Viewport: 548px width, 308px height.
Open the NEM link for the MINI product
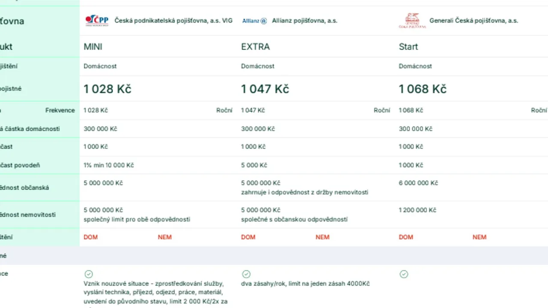(x=165, y=237)
